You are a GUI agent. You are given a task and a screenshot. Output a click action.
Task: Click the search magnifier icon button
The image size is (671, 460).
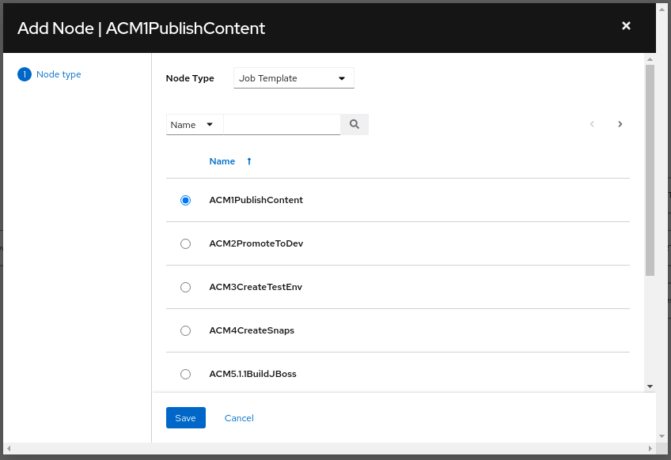354,124
